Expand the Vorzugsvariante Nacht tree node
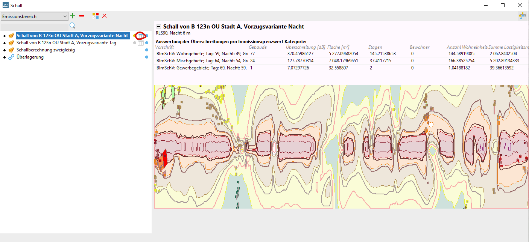The image size is (529, 242). point(5,36)
